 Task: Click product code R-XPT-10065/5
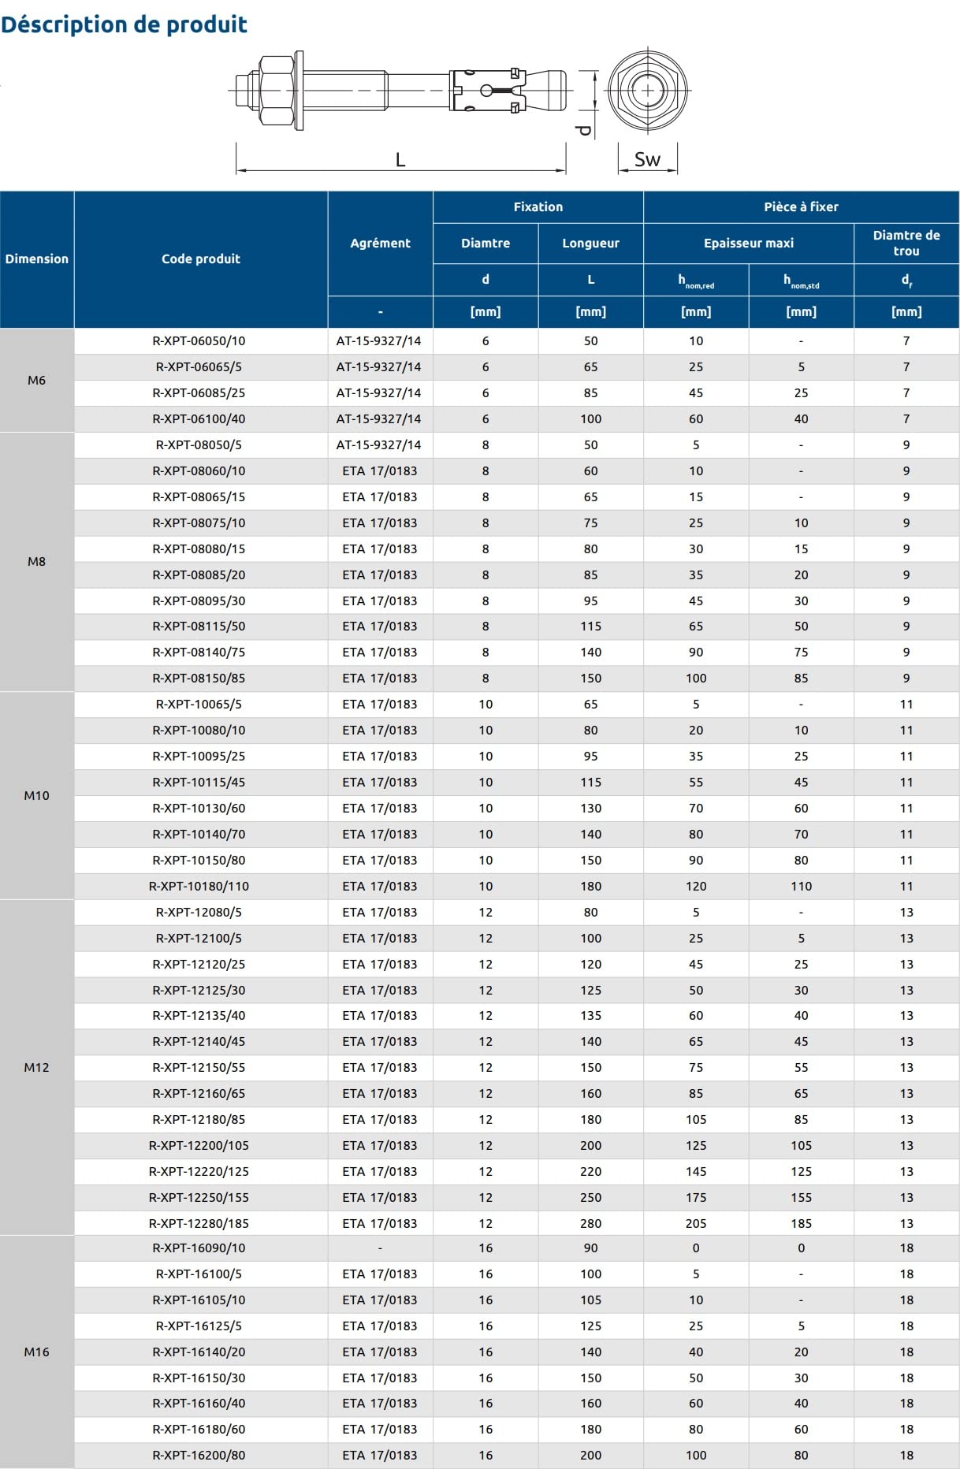click(199, 704)
